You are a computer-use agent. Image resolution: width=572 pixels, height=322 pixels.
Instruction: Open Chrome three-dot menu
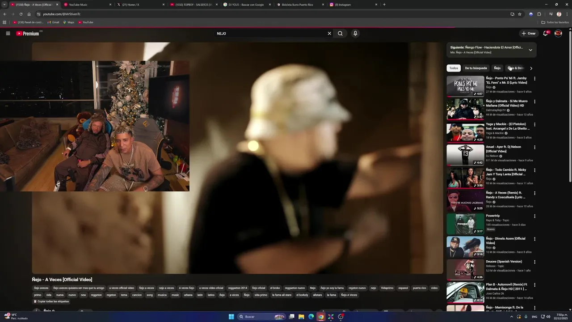pos(567,14)
